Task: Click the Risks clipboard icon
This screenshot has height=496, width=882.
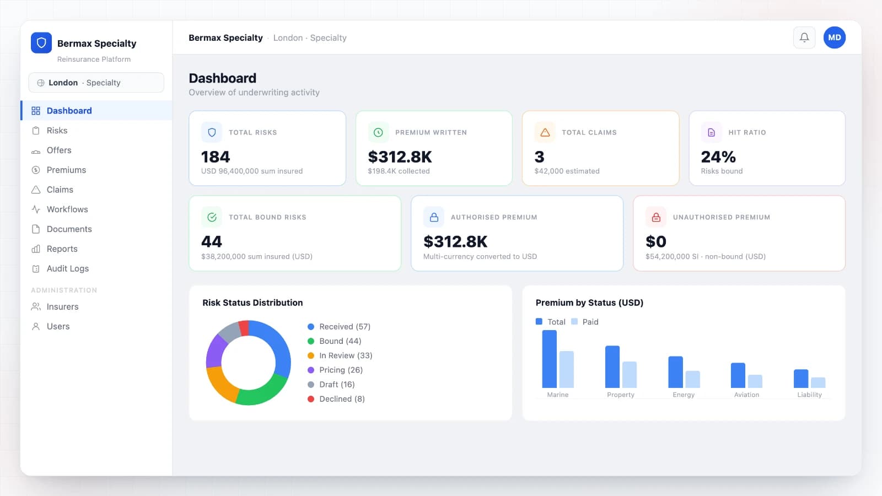Action: pos(36,131)
